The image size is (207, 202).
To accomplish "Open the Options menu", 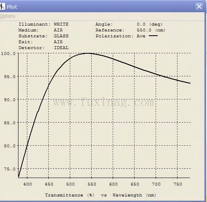I will click(x=8, y=16).
